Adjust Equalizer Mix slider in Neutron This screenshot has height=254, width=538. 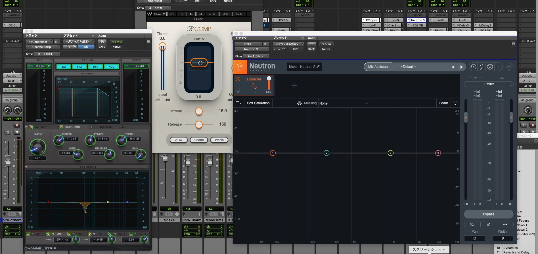pos(269,83)
